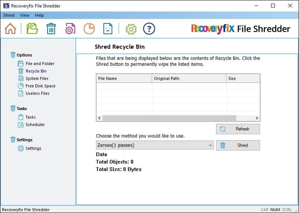Click the Refresh button
This screenshot has width=299, height=213.
click(238, 129)
